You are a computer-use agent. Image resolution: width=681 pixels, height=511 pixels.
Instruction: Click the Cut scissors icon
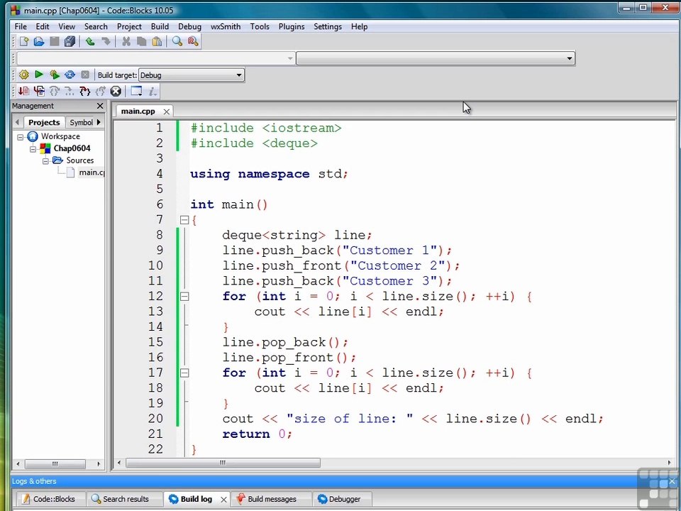coord(126,42)
